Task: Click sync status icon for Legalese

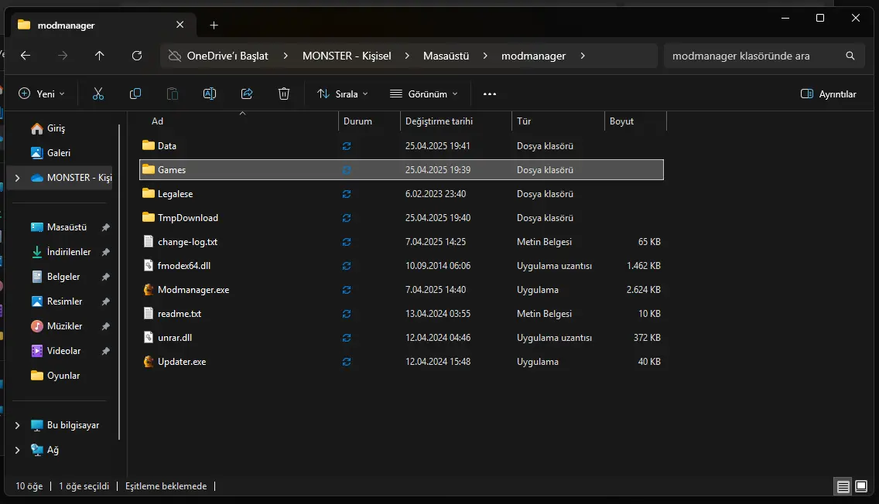Action: [x=347, y=194]
